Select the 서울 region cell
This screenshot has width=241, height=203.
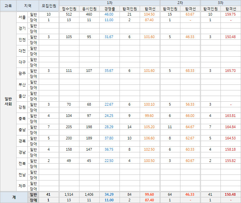[x=22, y=17]
